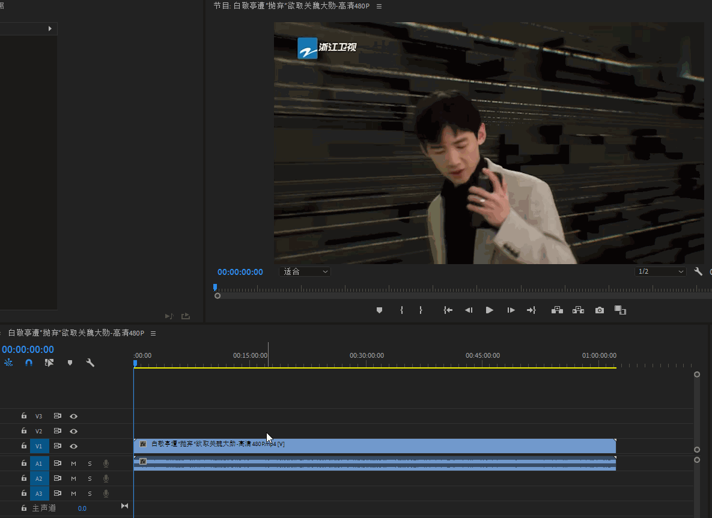
Task: Step forward one frame
Action: tap(511, 310)
